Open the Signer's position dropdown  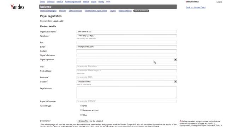pyautogui.click(x=126, y=60)
